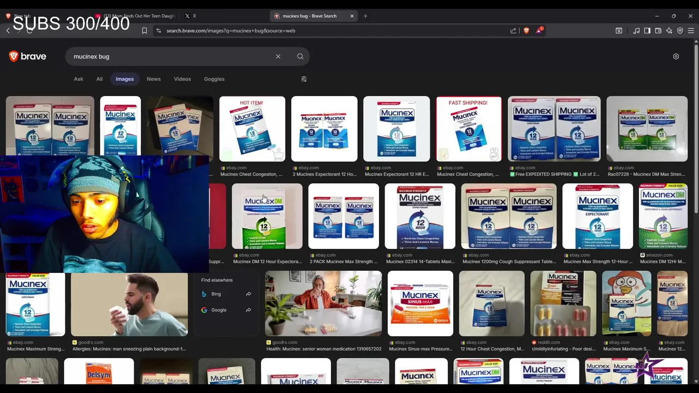Select the All search category

click(x=99, y=79)
